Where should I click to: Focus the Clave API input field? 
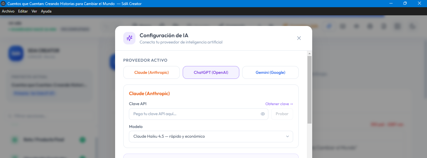coord(198,114)
